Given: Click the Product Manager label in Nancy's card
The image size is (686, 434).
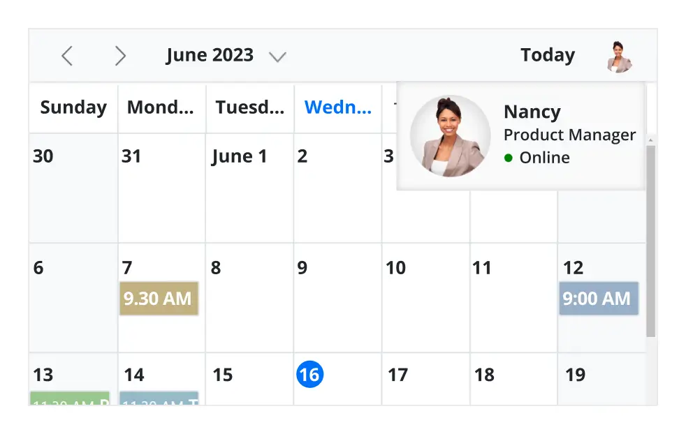Looking at the screenshot, I should point(569,135).
